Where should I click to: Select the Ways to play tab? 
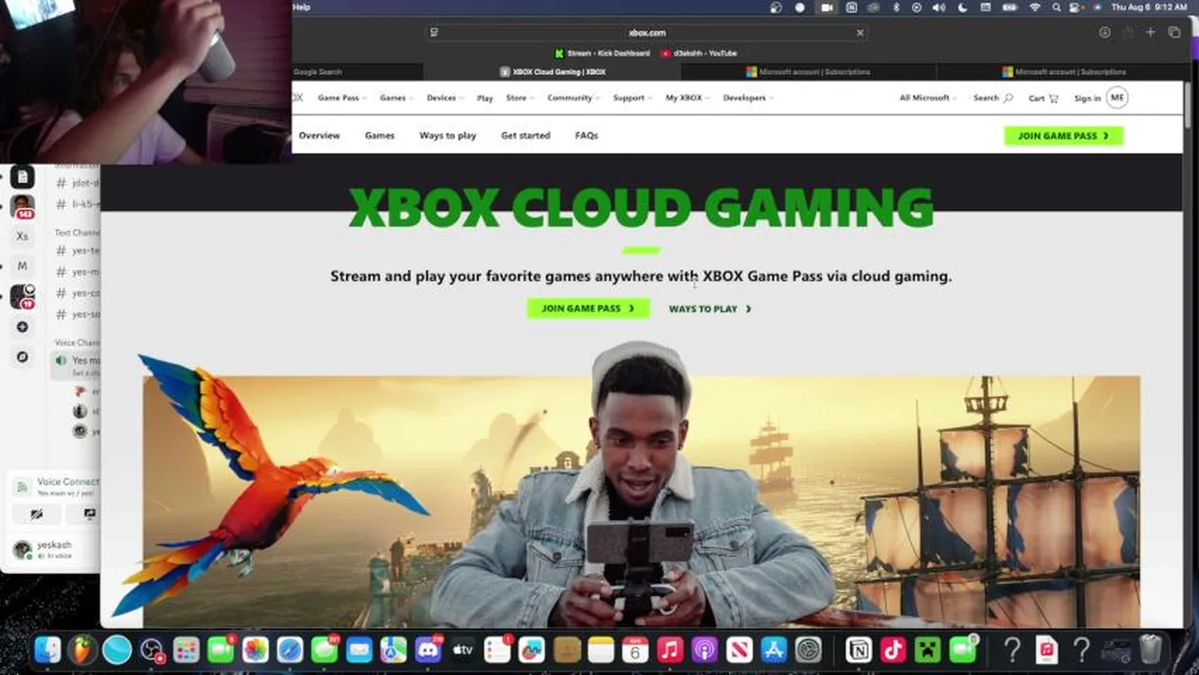pyautogui.click(x=448, y=135)
